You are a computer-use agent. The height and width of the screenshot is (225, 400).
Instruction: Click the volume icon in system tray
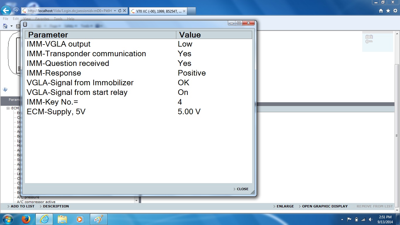[371, 219]
